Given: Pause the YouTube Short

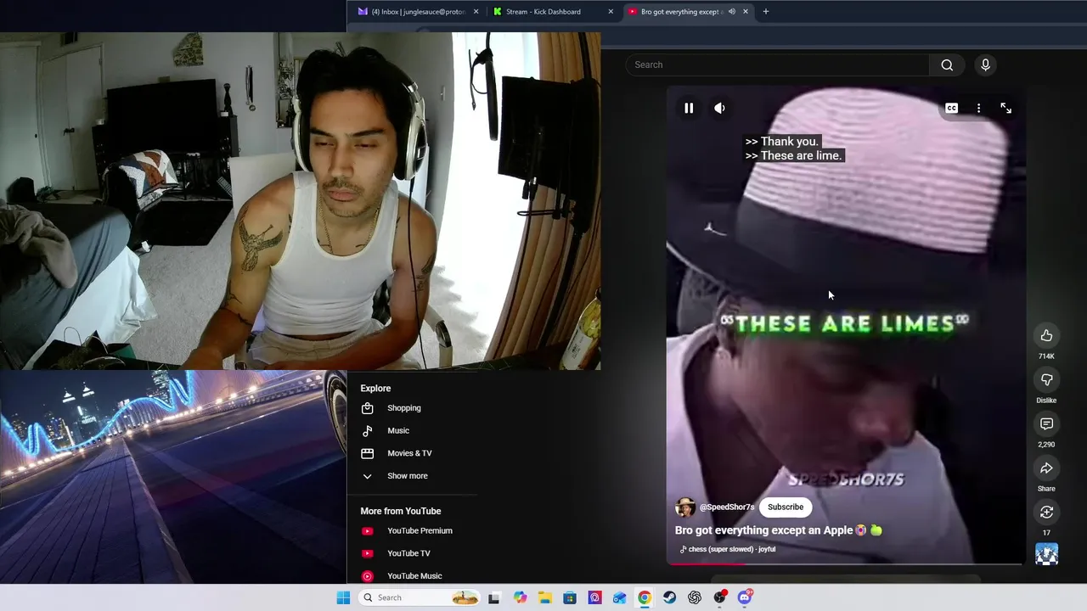Looking at the screenshot, I should coord(689,108).
